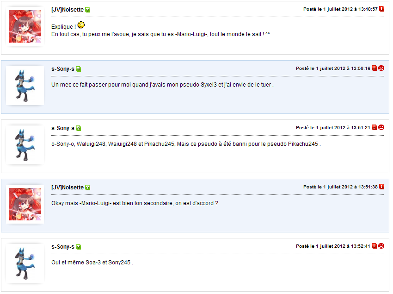Click the [JV]Noisette avatar on the 13:48:57 post
Image resolution: width=393 pixels, height=294 pixels.
pos(25,27)
